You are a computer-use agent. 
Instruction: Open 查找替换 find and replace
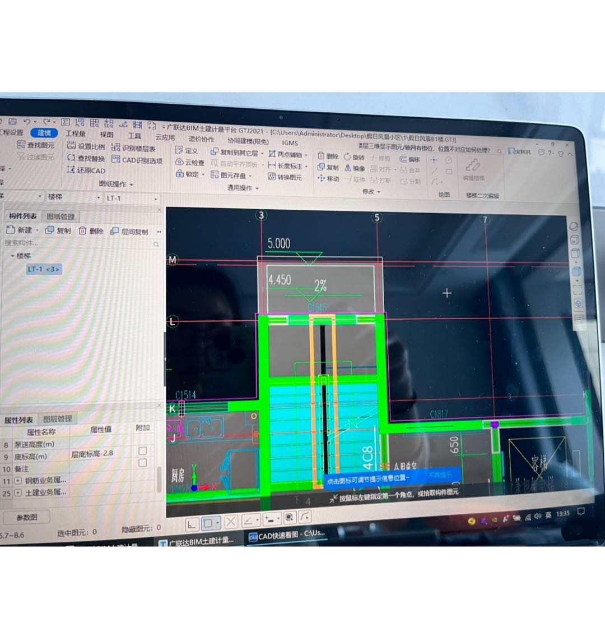click(x=86, y=158)
